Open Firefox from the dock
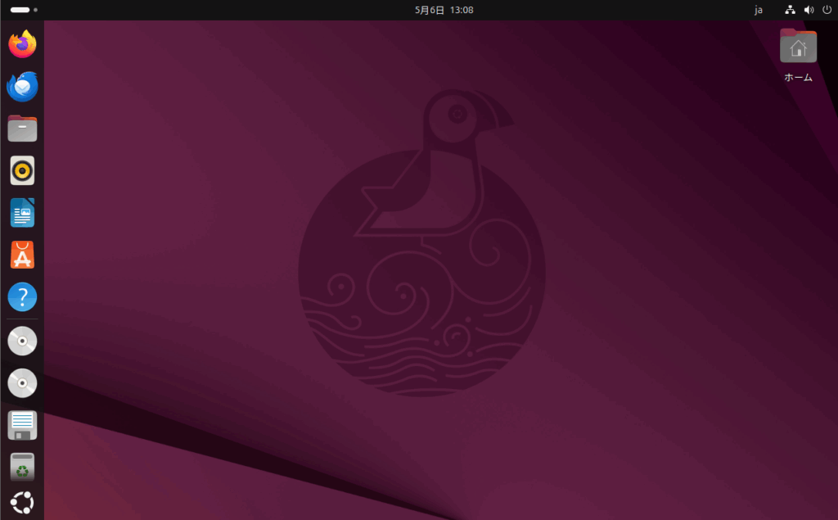This screenshot has width=838, height=520. click(22, 44)
